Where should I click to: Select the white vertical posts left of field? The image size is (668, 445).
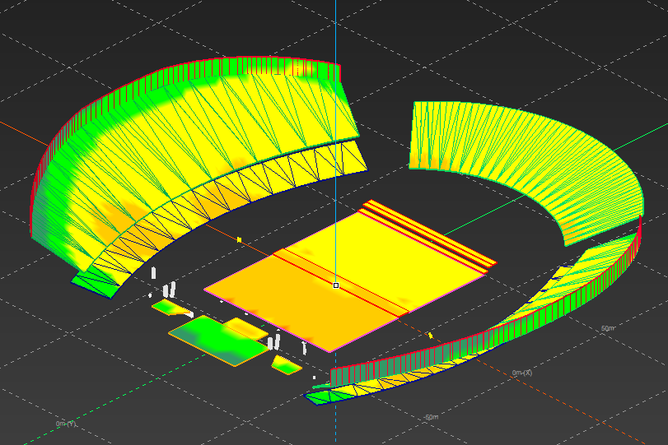tap(169, 289)
